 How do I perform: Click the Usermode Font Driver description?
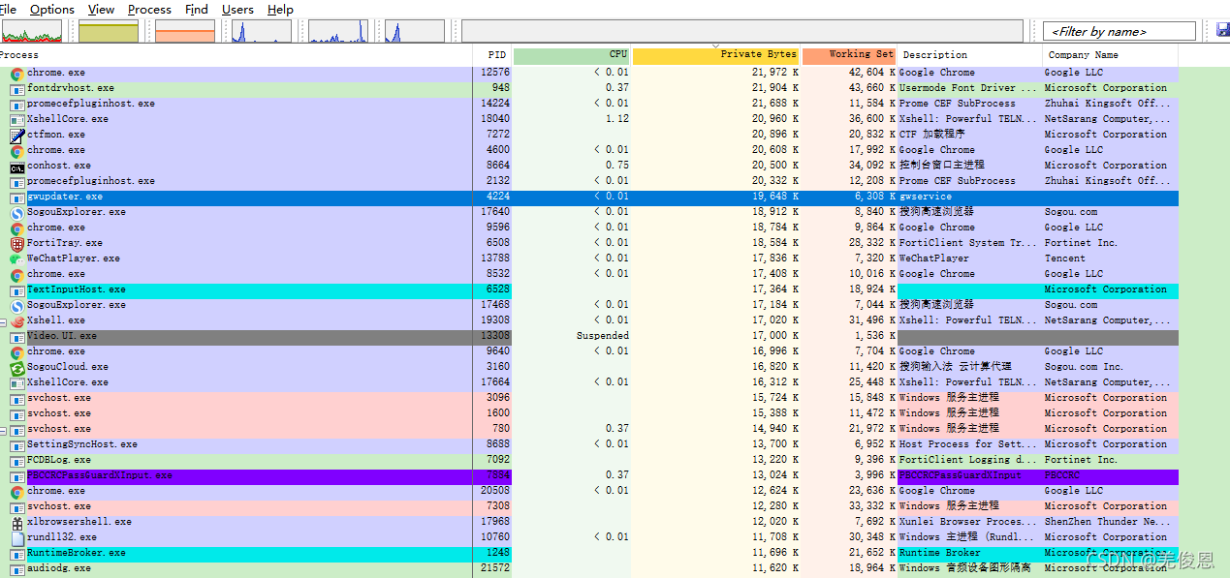pos(969,88)
